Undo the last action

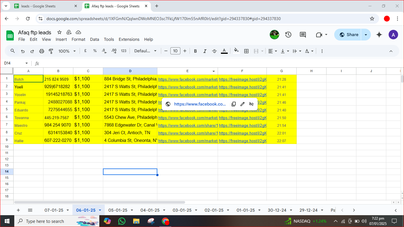pos(23,51)
